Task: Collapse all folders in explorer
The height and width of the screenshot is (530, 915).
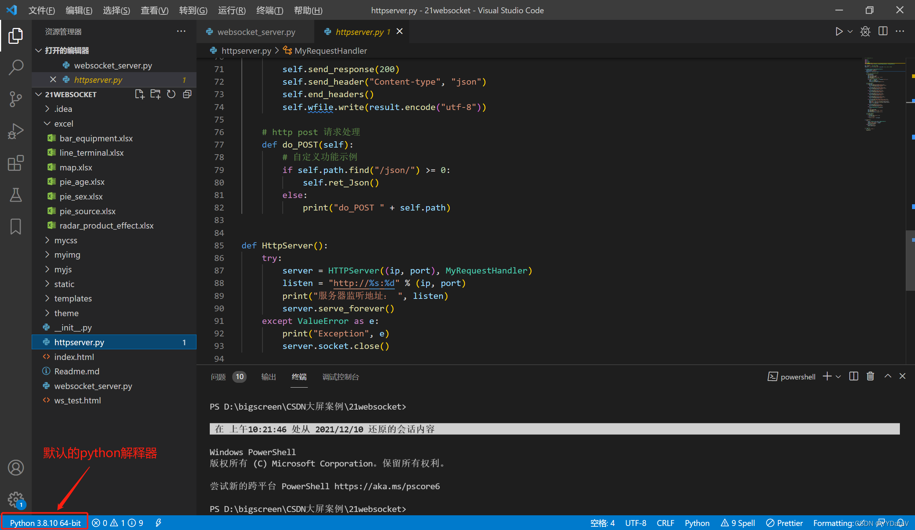Action: (187, 94)
